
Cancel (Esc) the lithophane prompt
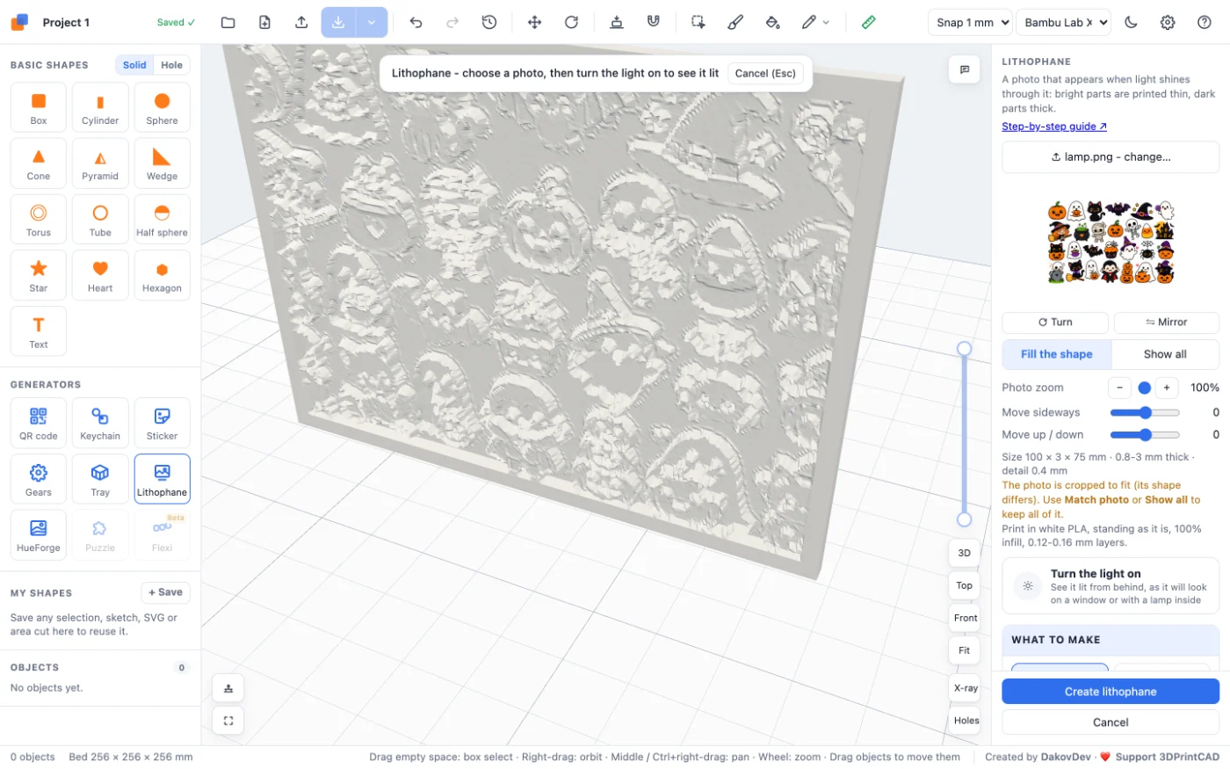765,73
